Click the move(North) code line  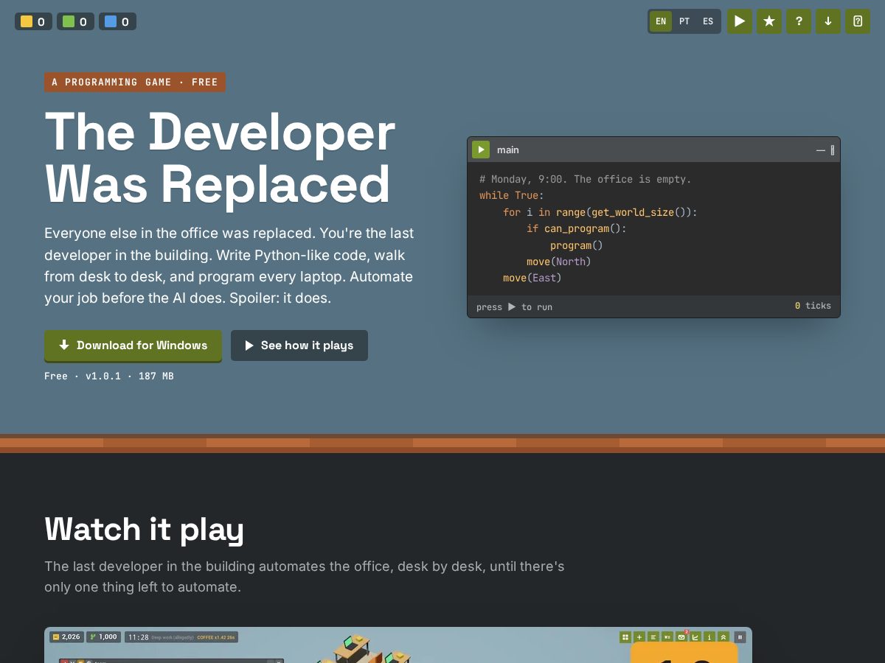coord(559,262)
